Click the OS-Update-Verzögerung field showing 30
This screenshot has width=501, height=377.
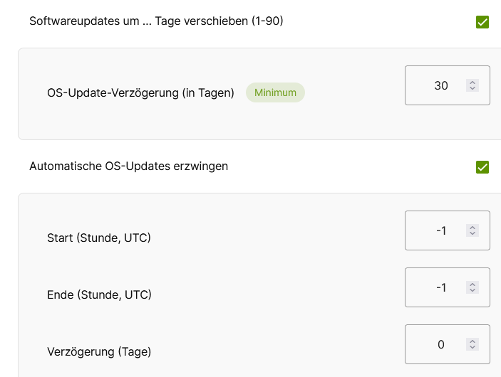pyautogui.click(x=448, y=85)
